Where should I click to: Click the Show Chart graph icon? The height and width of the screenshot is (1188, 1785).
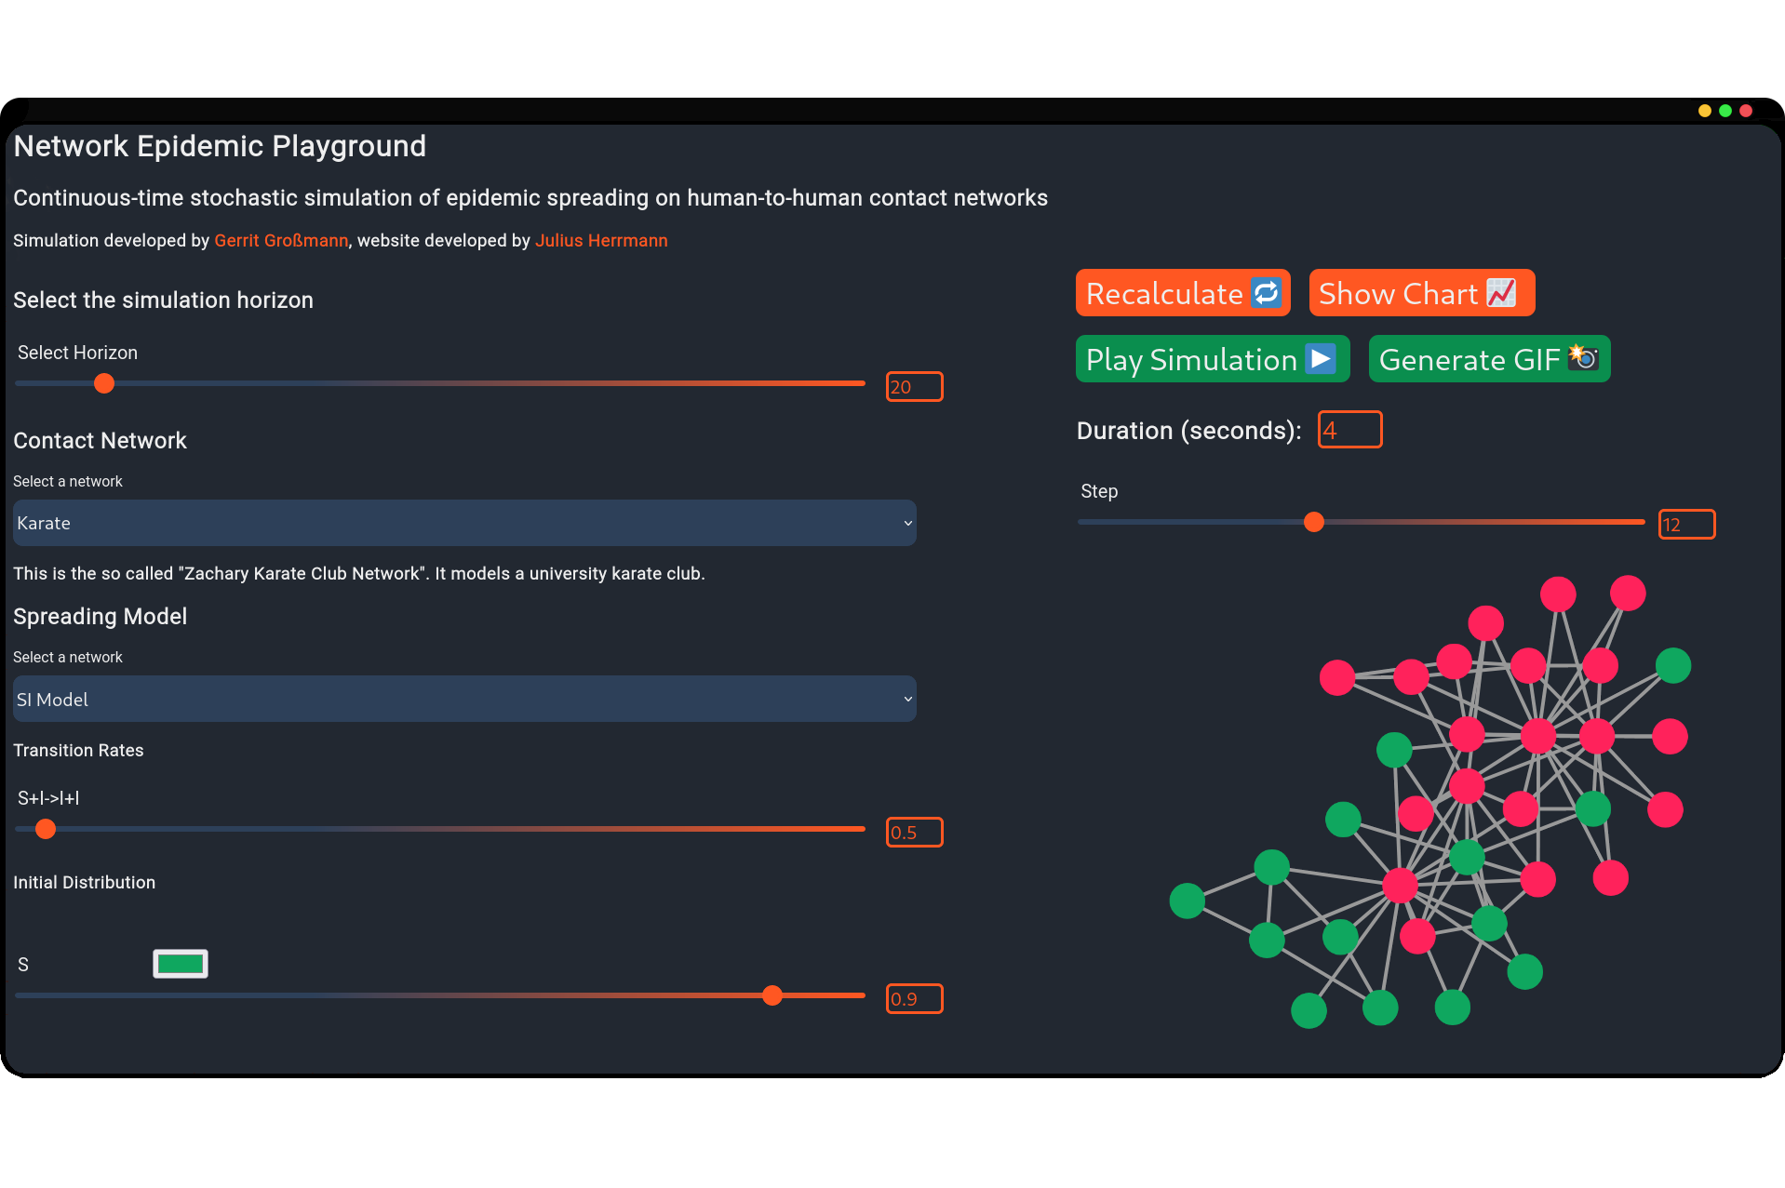(x=1501, y=293)
